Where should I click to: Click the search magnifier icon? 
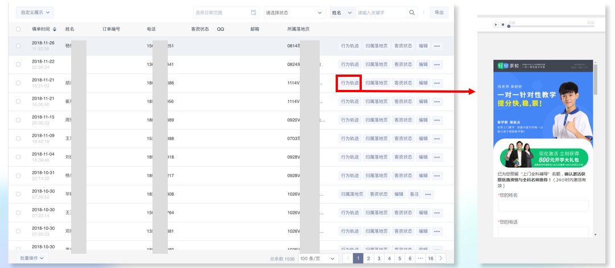point(412,13)
